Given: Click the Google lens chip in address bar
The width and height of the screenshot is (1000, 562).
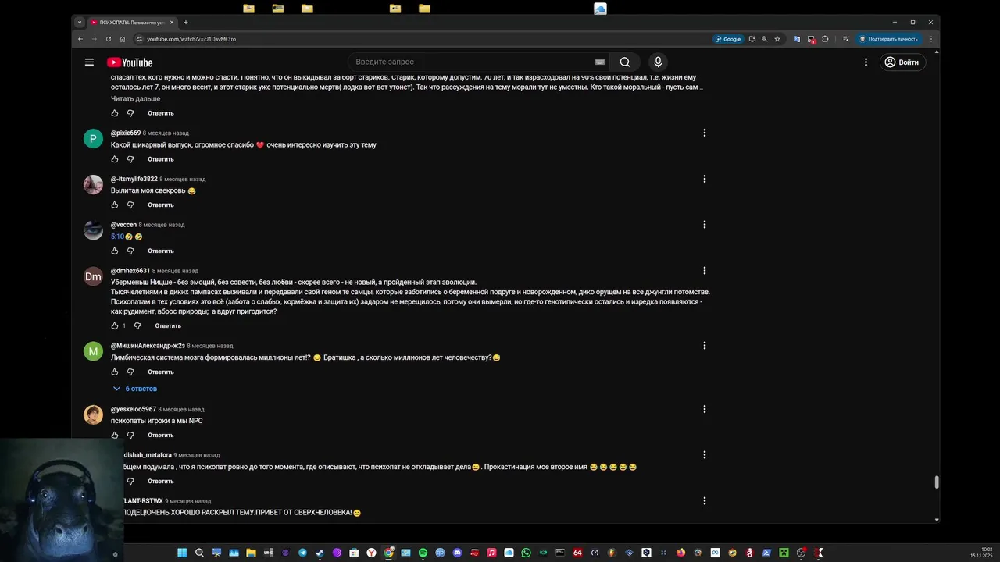Looking at the screenshot, I should pos(727,39).
